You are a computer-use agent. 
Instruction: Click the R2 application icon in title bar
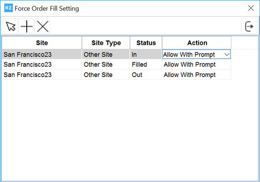7,8
